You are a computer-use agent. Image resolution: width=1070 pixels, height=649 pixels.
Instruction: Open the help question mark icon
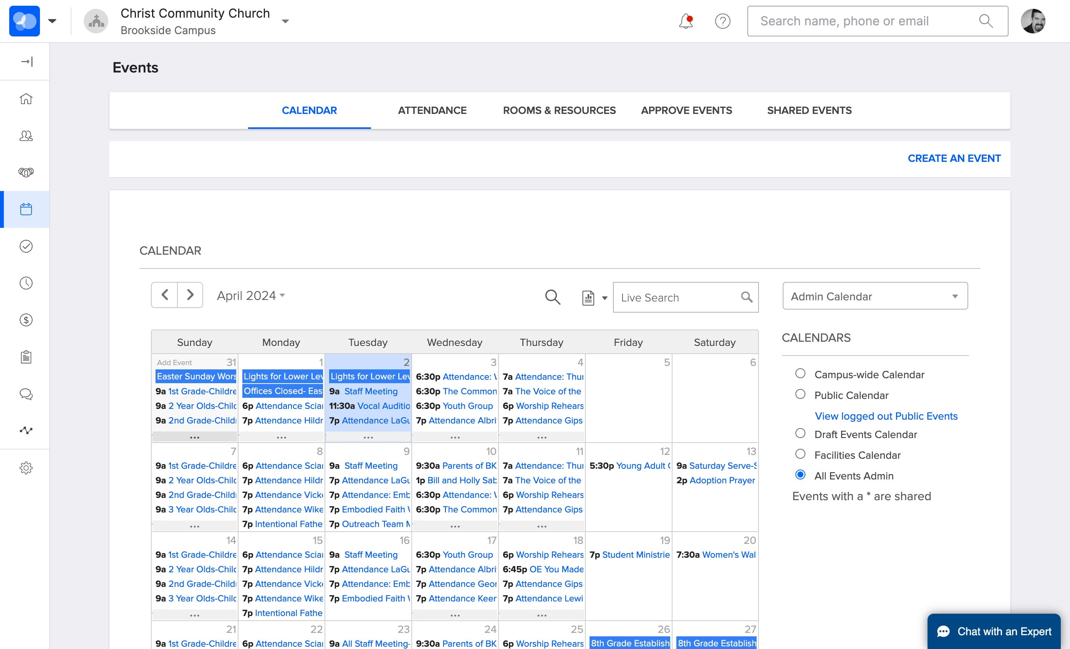[722, 21]
